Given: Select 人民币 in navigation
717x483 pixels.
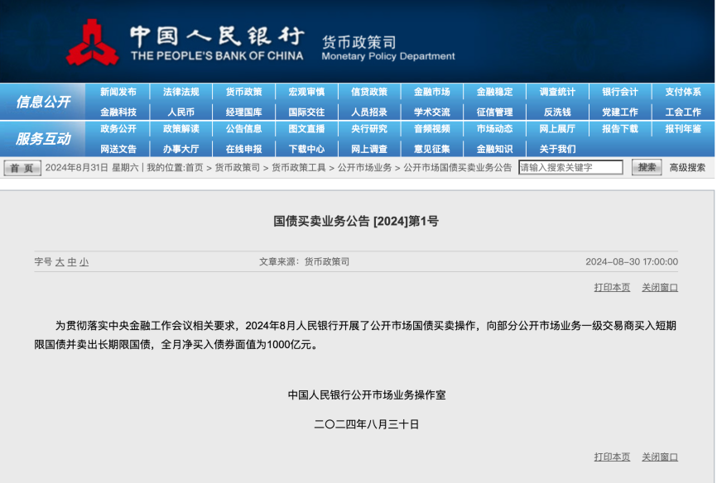Looking at the screenshot, I should (x=181, y=112).
